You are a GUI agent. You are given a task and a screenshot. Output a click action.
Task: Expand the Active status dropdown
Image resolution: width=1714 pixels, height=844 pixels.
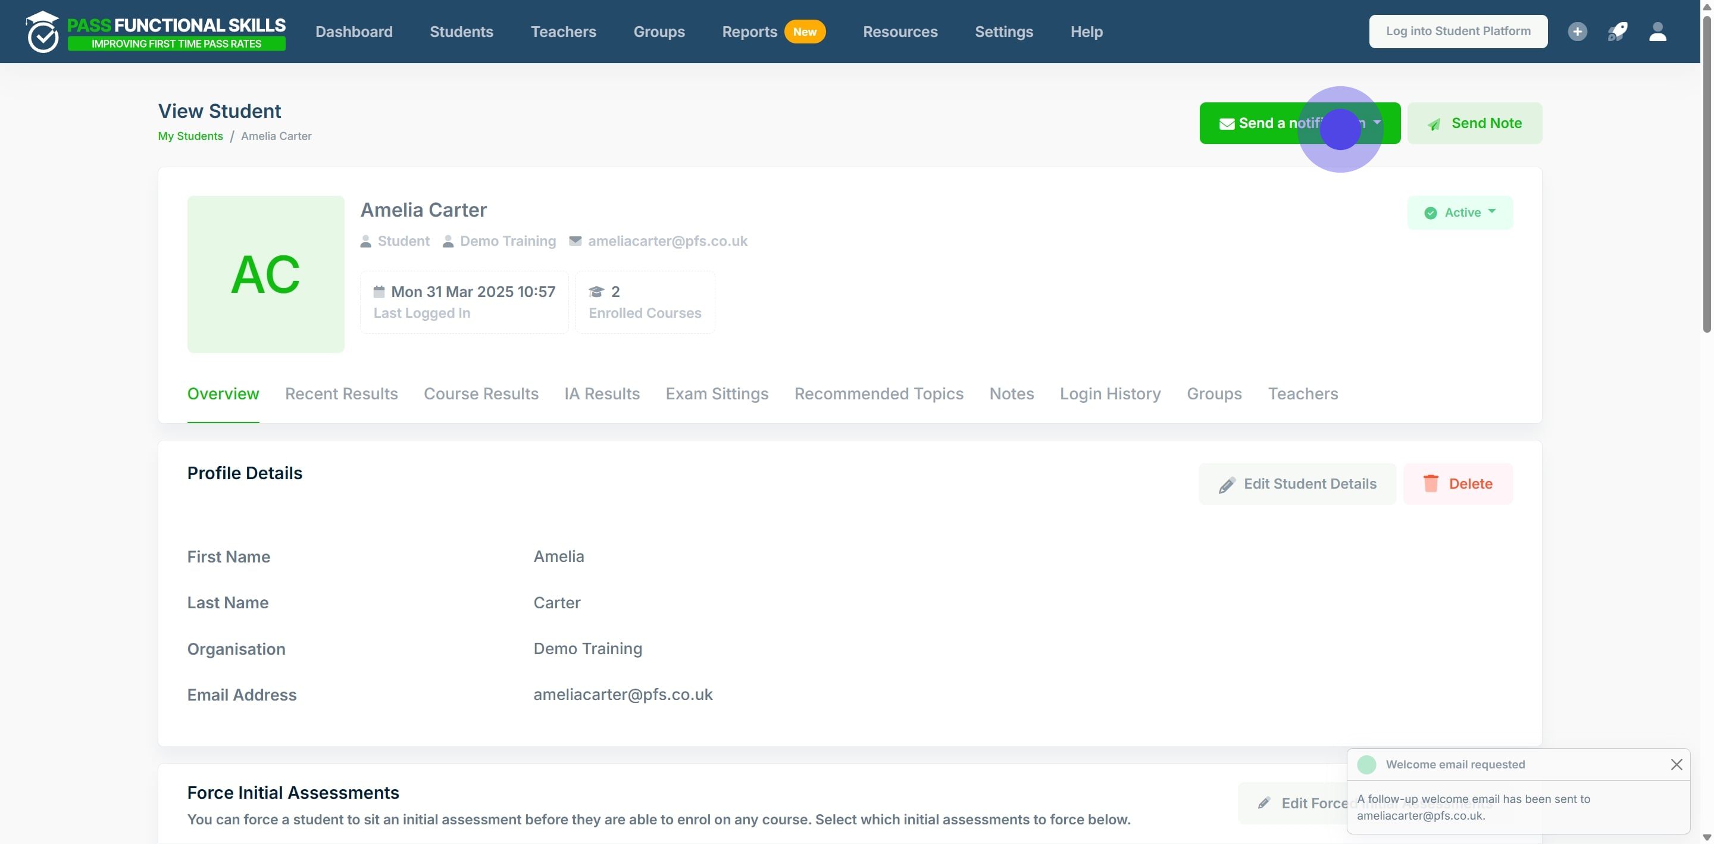coord(1460,212)
